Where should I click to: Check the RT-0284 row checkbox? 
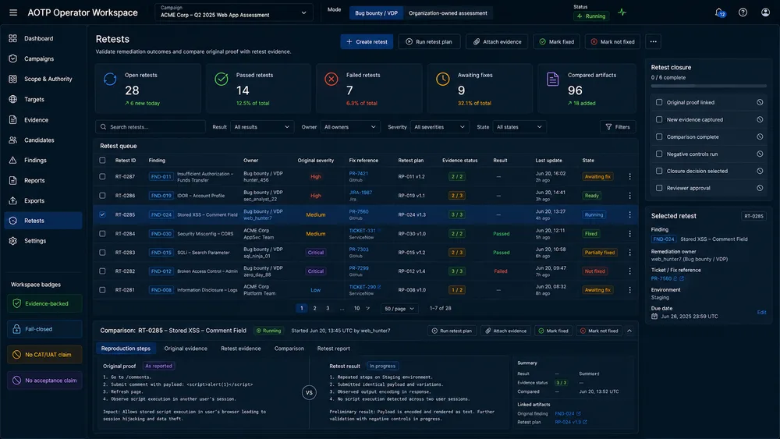click(x=102, y=234)
